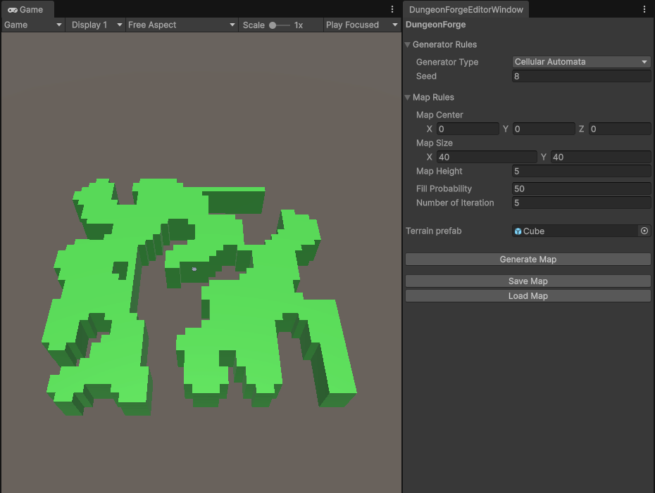Open the Generator Type dropdown

click(581, 62)
